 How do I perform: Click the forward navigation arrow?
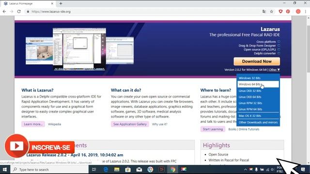(12, 12)
